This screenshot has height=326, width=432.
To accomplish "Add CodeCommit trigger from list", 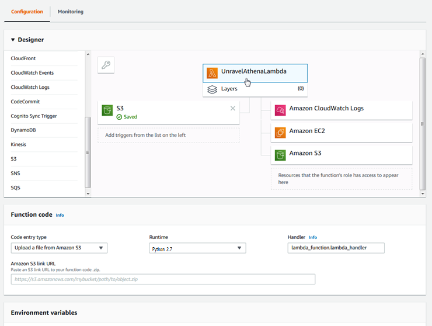I will [25, 102].
